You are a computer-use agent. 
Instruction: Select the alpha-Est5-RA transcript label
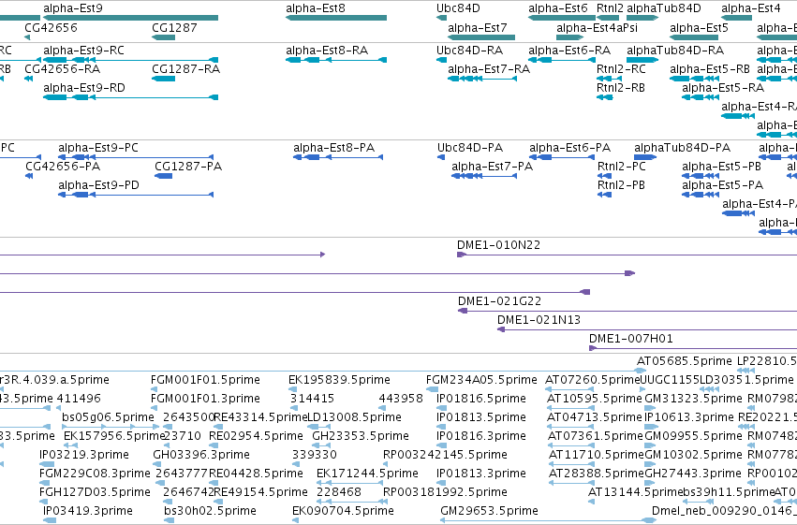(723, 88)
